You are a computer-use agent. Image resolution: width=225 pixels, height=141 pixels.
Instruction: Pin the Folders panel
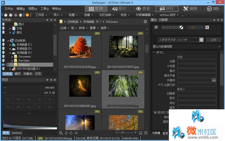point(51,20)
